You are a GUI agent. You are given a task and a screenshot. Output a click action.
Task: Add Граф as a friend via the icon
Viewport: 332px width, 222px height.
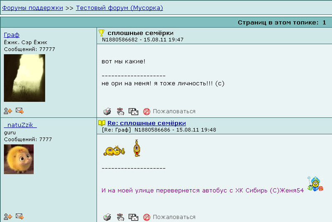coord(8,111)
